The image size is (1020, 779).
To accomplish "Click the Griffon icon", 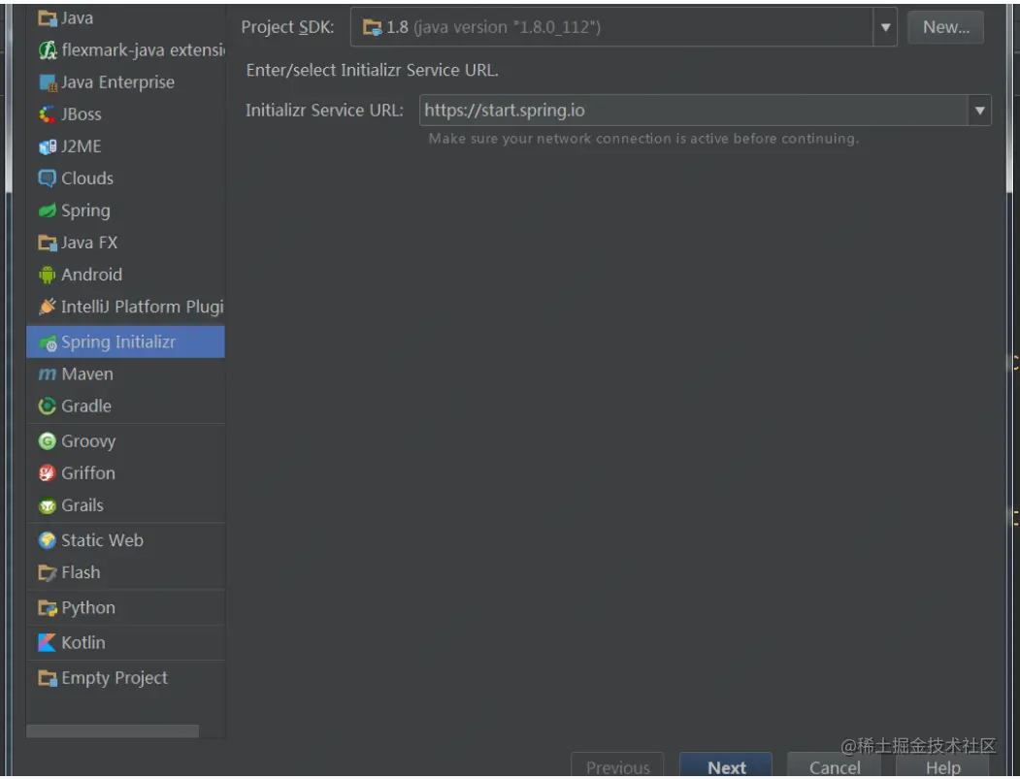I will point(48,472).
